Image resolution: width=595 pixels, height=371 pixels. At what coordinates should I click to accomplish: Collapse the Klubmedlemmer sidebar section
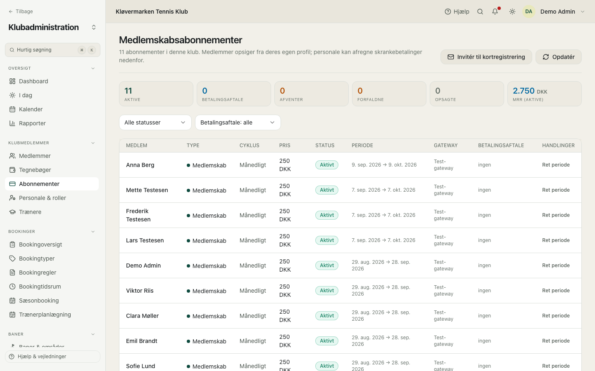coord(93,143)
